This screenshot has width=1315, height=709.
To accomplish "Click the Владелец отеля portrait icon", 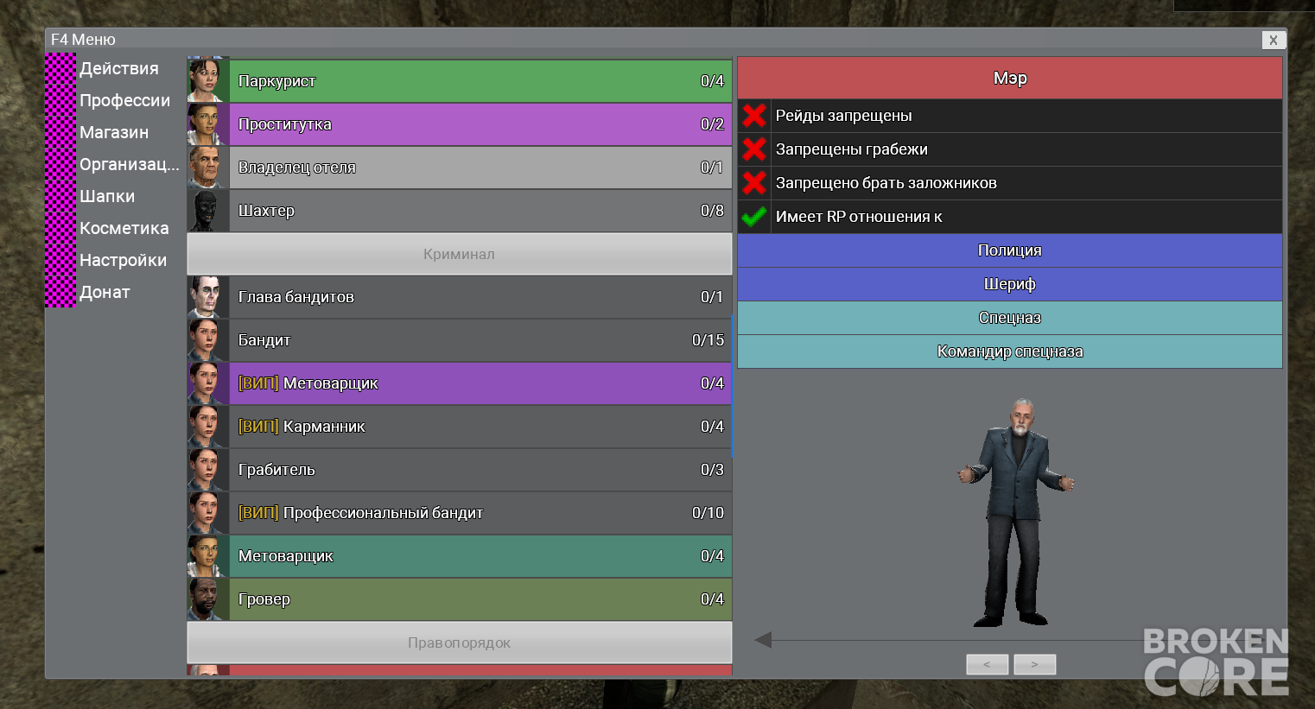I will click(x=208, y=168).
